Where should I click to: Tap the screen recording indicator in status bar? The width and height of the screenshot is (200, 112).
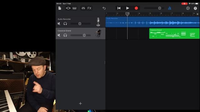(x=184, y=3)
